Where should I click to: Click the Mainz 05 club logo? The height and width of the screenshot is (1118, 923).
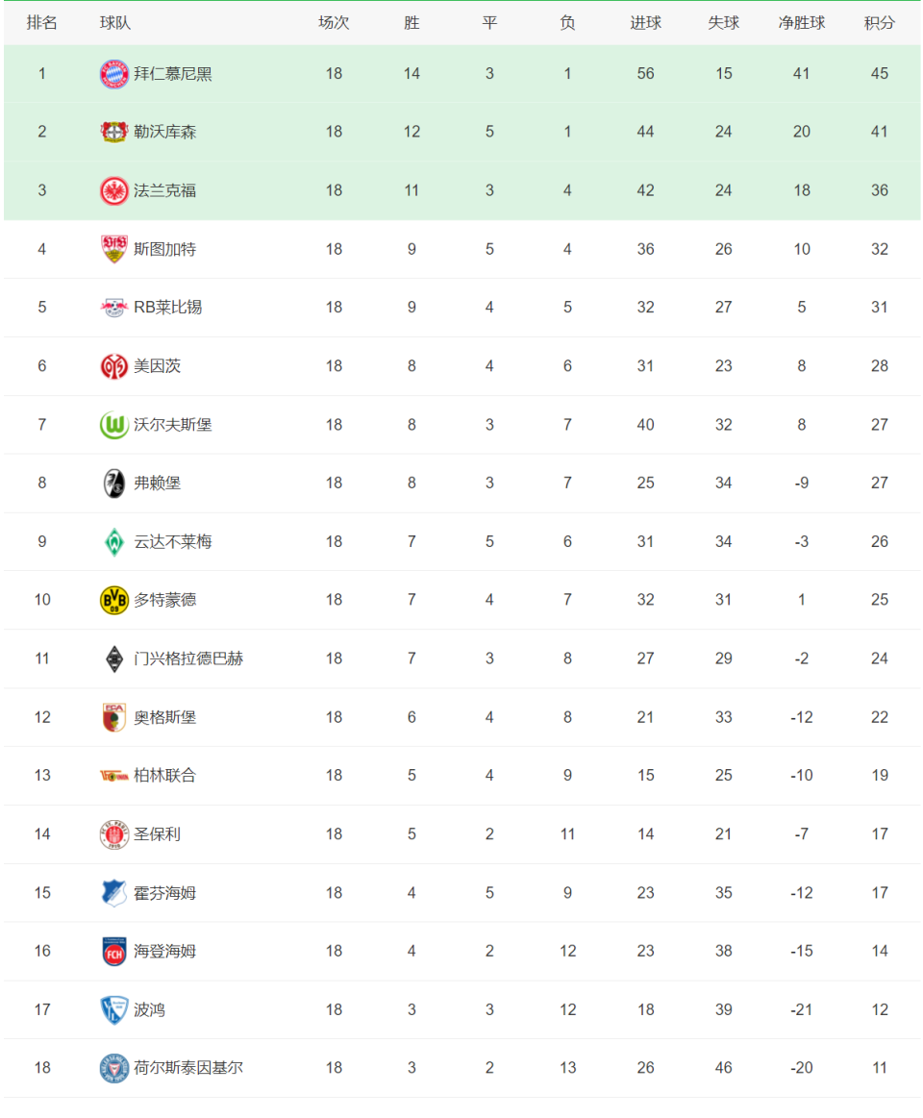[113, 366]
